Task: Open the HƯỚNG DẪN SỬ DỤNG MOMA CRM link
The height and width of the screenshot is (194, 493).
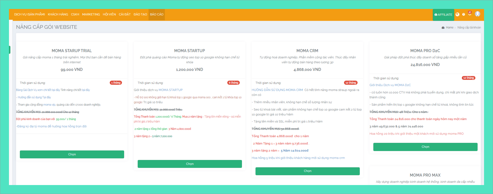Action: [277, 90]
